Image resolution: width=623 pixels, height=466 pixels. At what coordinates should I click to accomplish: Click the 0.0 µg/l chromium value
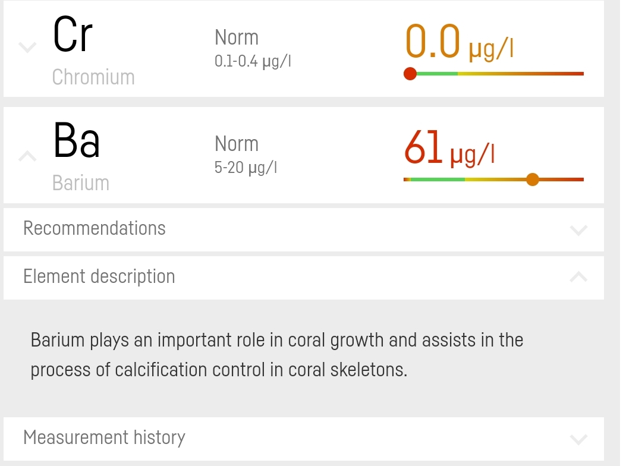(459, 43)
